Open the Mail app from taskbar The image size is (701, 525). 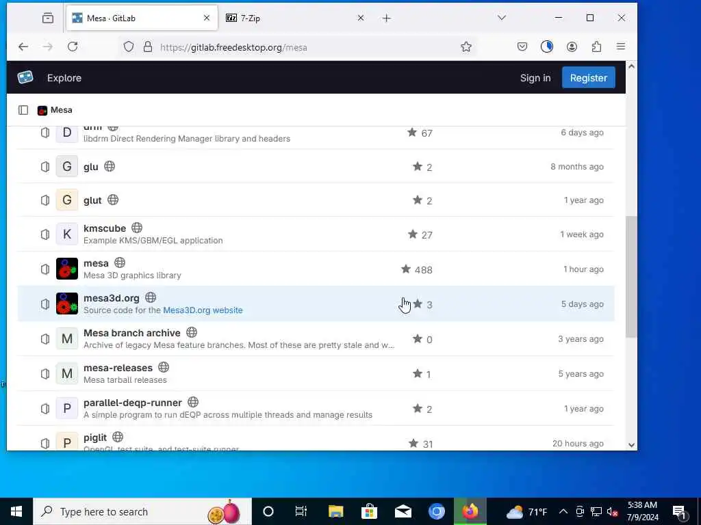tap(403, 511)
